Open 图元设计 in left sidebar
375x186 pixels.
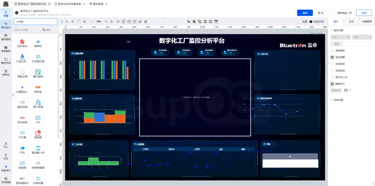pyautogui.click(x=6, y=26)
